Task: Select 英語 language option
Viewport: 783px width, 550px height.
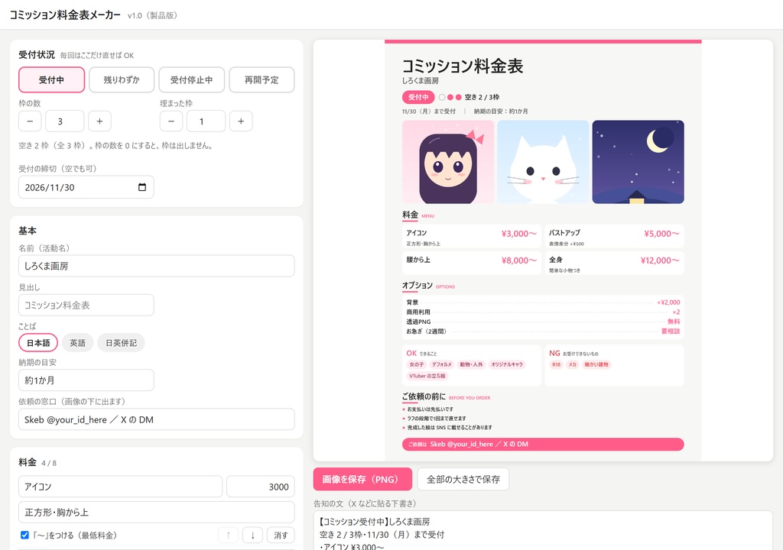Action: point(77,343)
